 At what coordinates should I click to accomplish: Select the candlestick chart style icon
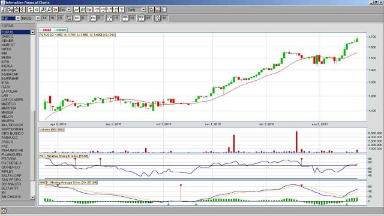click(89, 10)
